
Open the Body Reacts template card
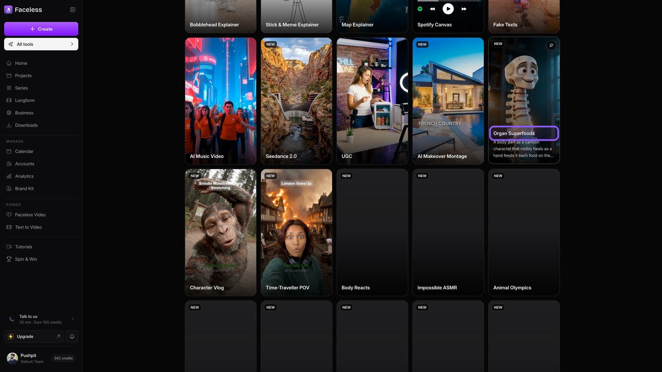pos(372,232)
